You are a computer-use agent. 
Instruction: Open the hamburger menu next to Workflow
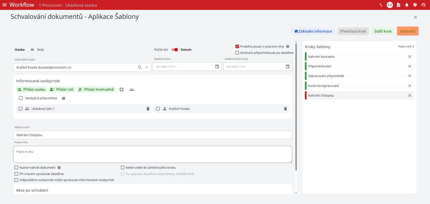pyautogui.click(x=5, y=5)
